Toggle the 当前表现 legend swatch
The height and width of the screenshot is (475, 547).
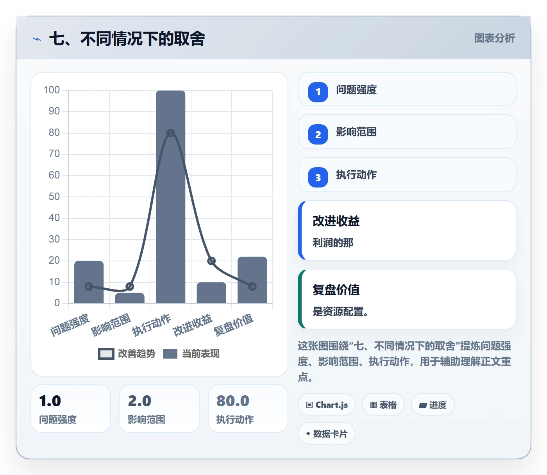170,354
